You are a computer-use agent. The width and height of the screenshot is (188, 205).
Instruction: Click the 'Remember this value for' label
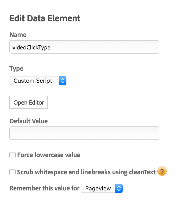click(45, 188)
